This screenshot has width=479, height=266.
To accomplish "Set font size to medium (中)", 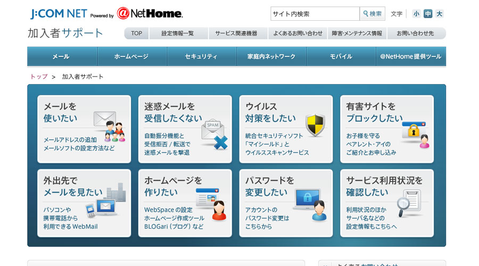I will 428,14.
